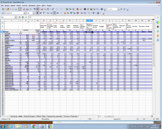The image size is (162, 129).
Task: Switch to Instrukcje sheet tab
Action: (x=14, y=116)
